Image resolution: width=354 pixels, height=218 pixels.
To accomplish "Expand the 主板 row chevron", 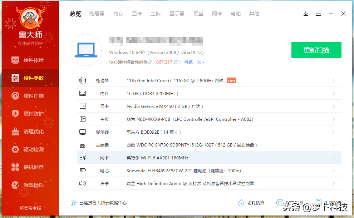I will (334, 119).
